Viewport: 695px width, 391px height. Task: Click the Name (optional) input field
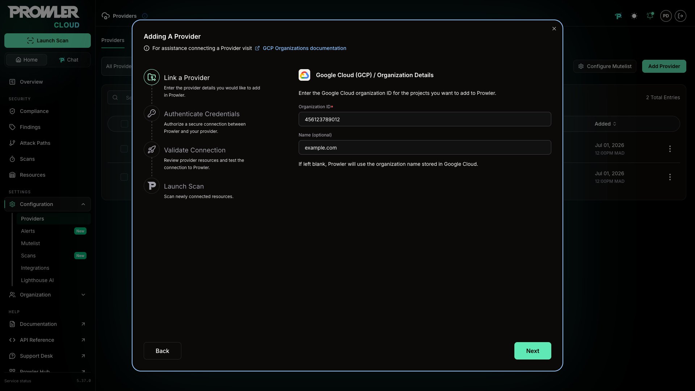[425, 147]
